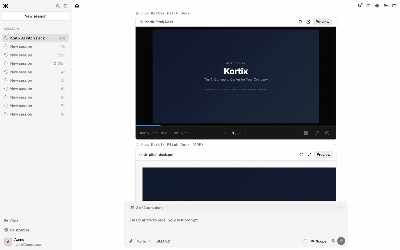400x250 pixels.
Task: Open the session search magnifier
Action: click(x=58, y=6)
